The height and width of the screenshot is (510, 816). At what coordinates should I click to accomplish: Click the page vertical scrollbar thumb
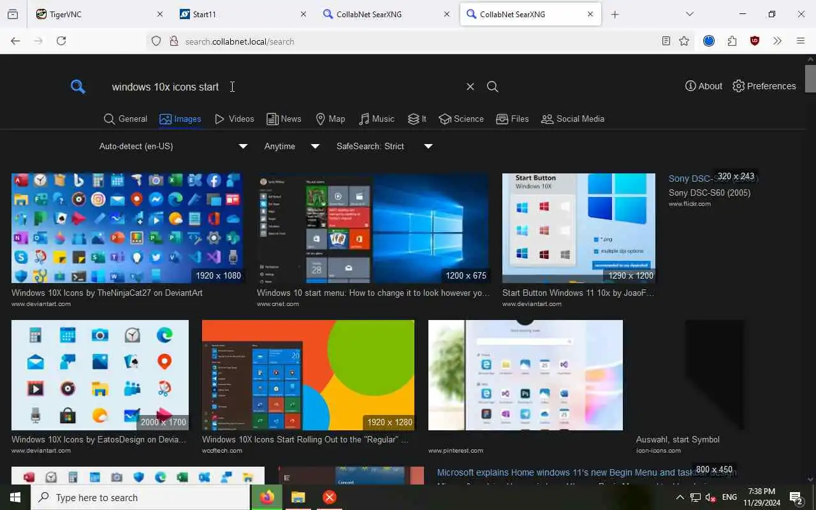810,79
